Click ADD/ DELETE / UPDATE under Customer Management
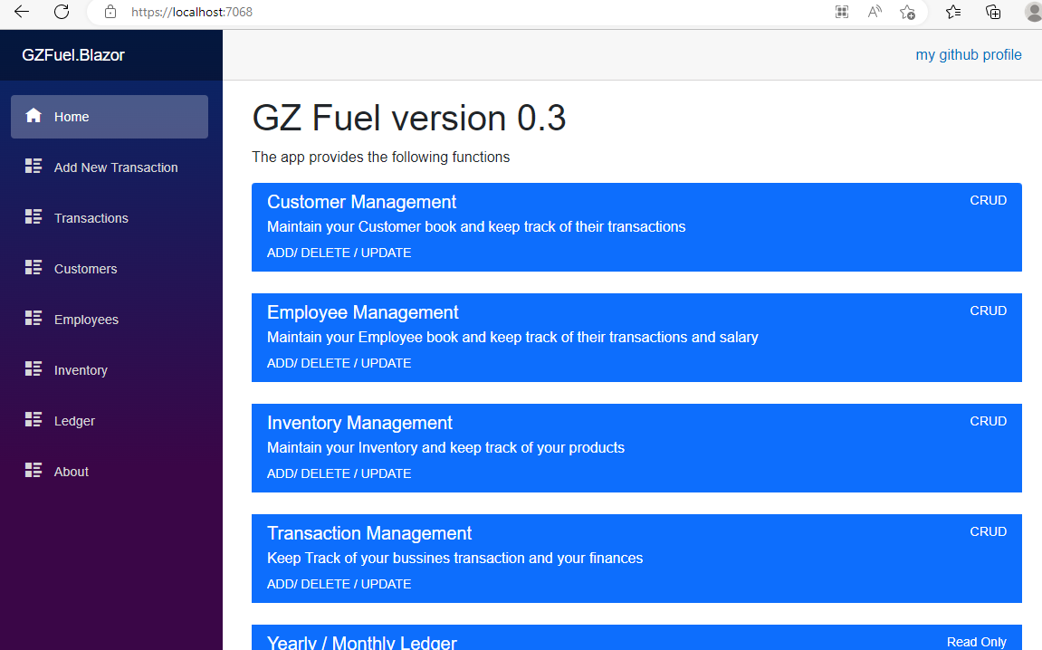This screenshot has width=1042, height=650. [339, 253]
